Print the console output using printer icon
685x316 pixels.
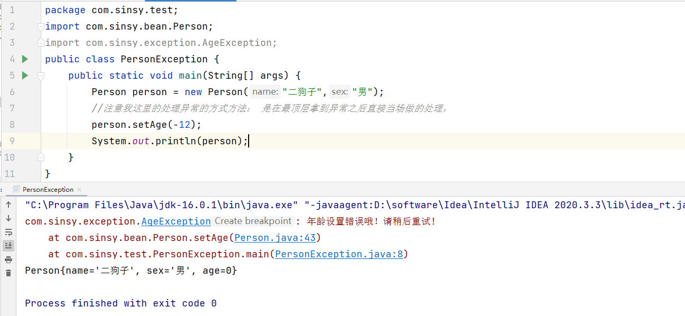[x=8, y=259]
